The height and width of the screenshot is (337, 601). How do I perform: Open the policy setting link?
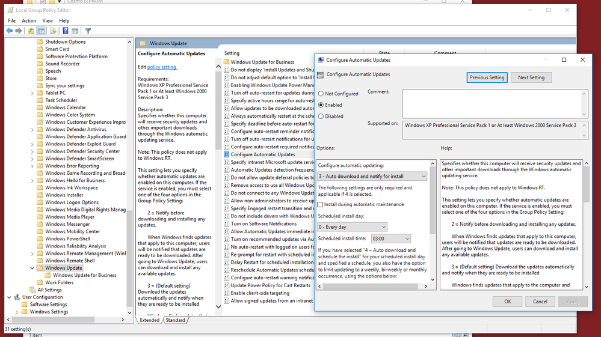pyautogui.click(x=162, y=67)
